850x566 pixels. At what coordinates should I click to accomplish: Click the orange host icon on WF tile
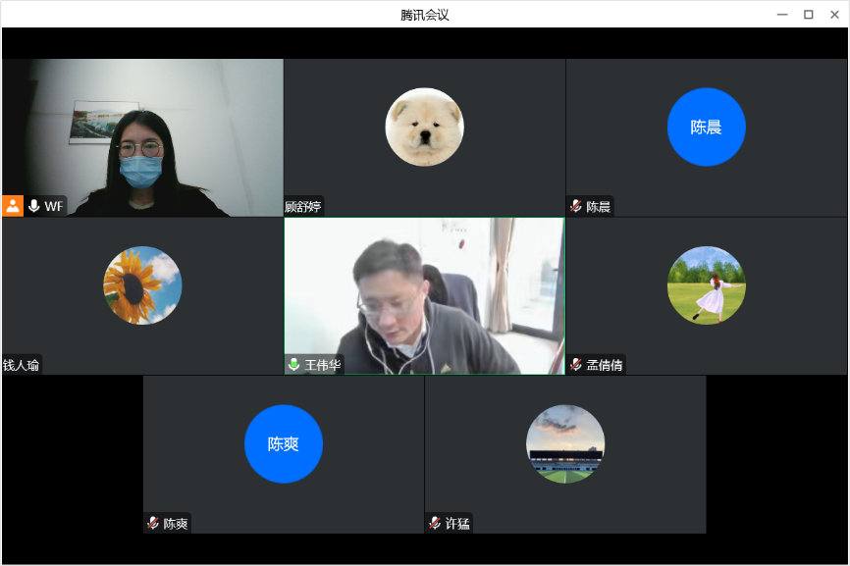pos(13,206)
